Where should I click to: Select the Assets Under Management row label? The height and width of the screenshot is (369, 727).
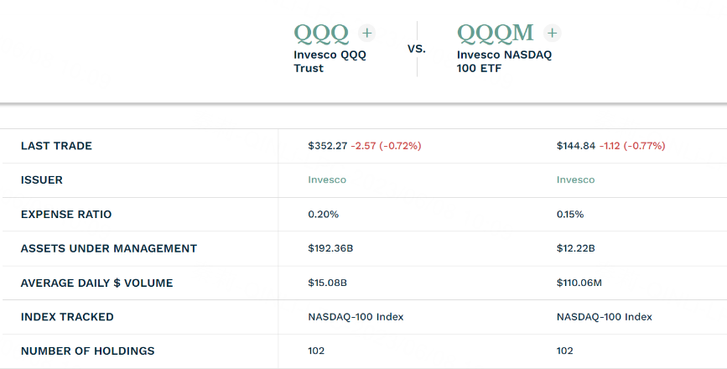[x=109, y=248]
